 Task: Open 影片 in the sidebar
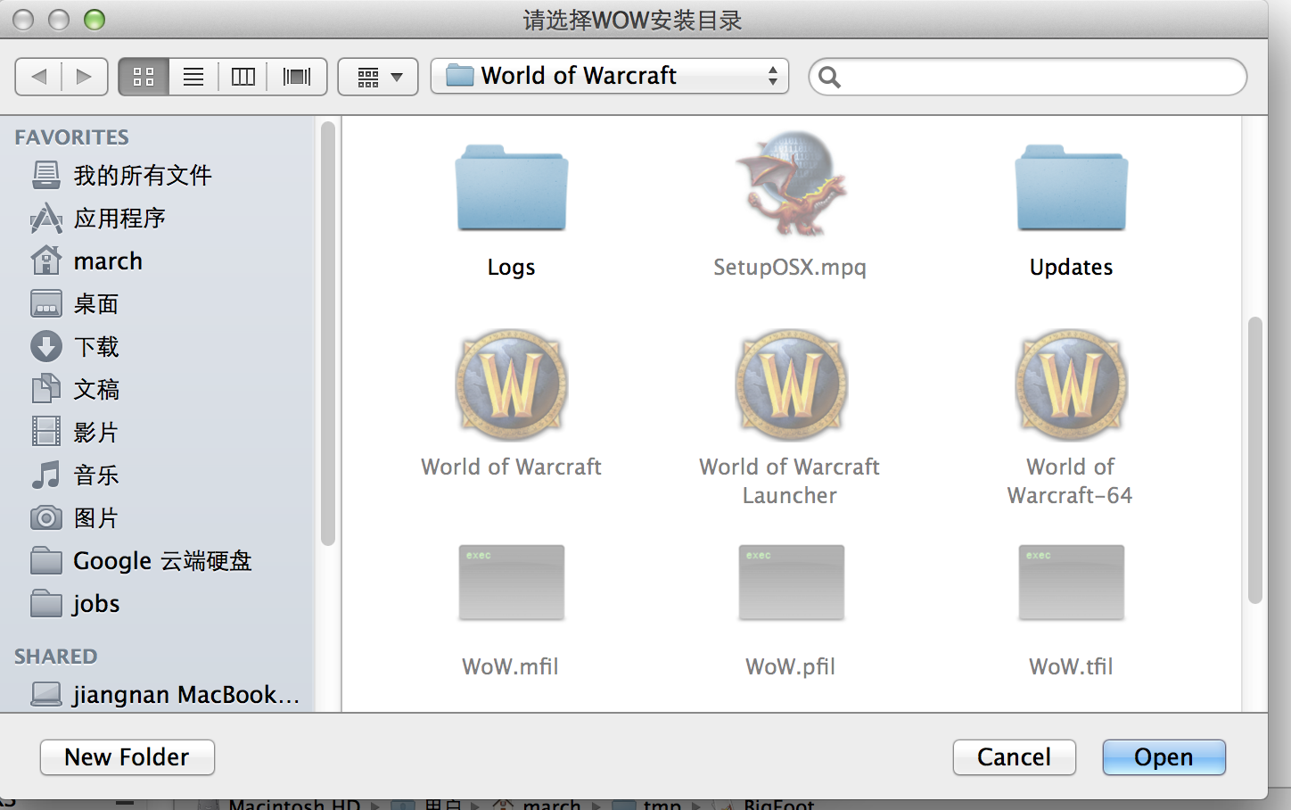tap(76, 432)
